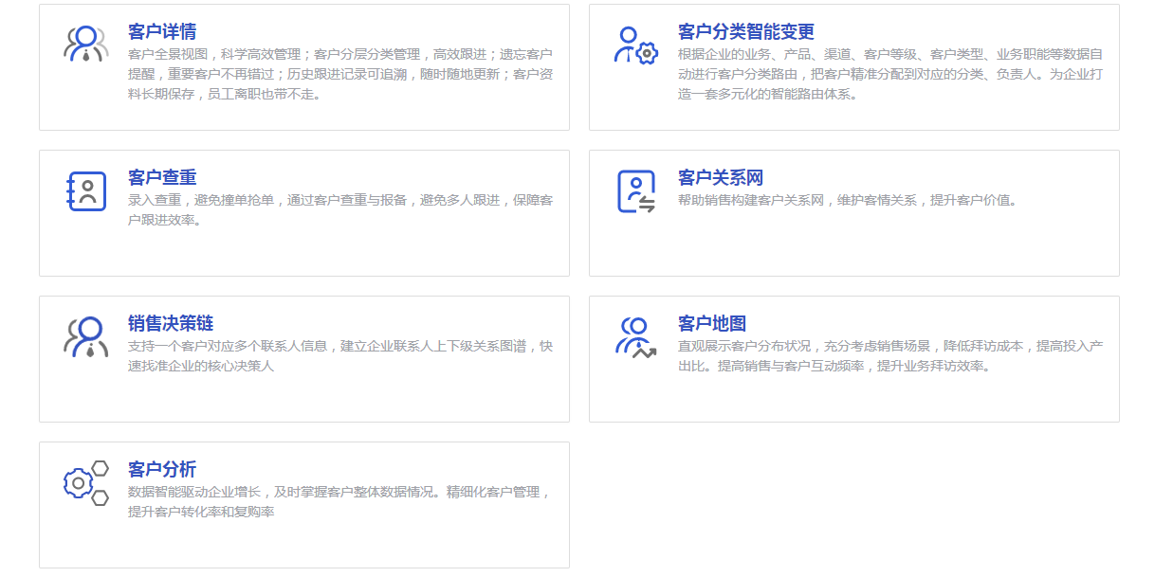The height and width of the screenshot is (577, 1155).
Task: Select the 客户查重 heading
Action: [162, 178]
